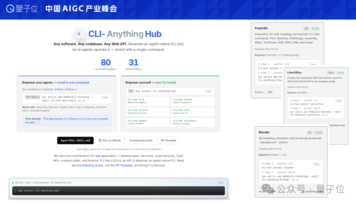Click 'cli-hub install libreoffice' code line
This screenshot has width=356, height=203.
tap(307, 104)
